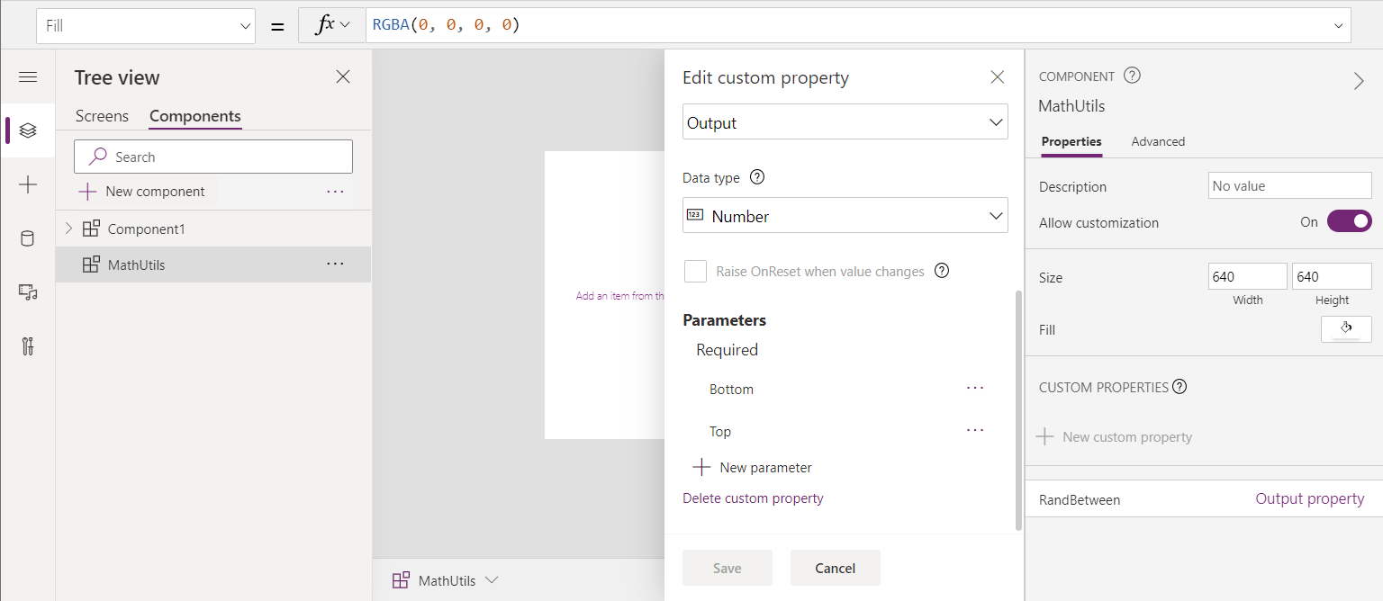Open the Data sources cylinder icon

[x=27, y=238]
